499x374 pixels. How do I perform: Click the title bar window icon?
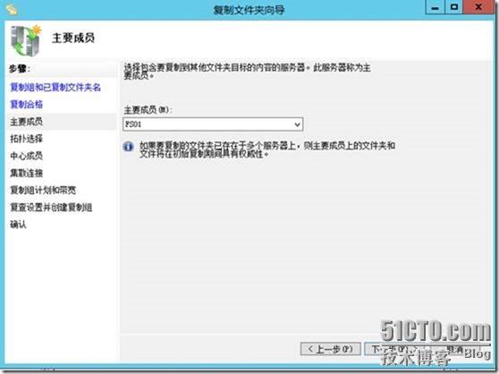click(11, 10)
